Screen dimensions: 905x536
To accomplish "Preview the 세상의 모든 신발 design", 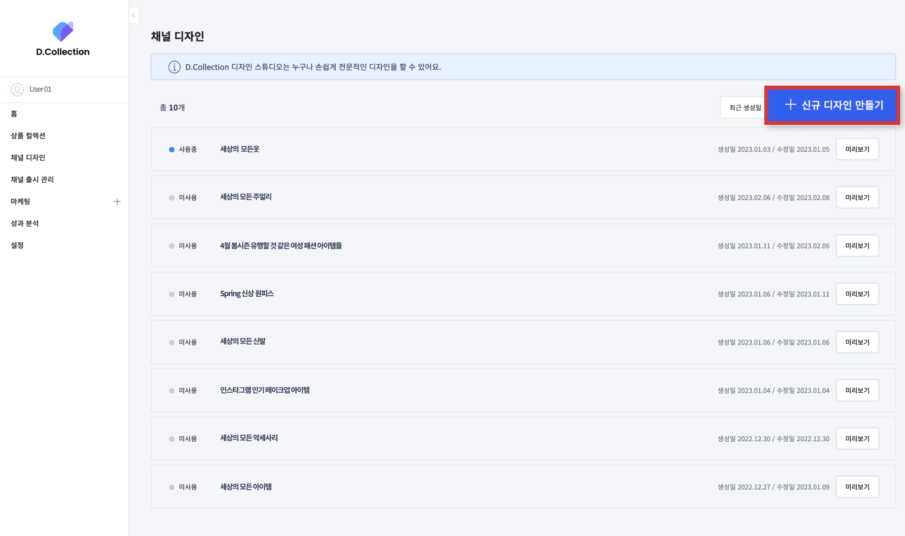I will pos(857,342).
